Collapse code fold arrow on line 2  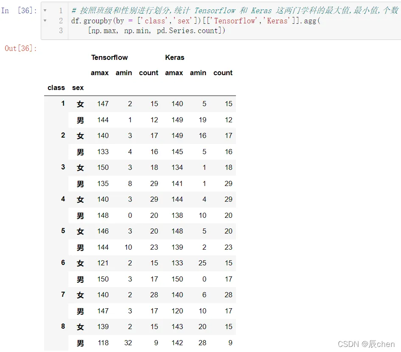pos(45,20)
